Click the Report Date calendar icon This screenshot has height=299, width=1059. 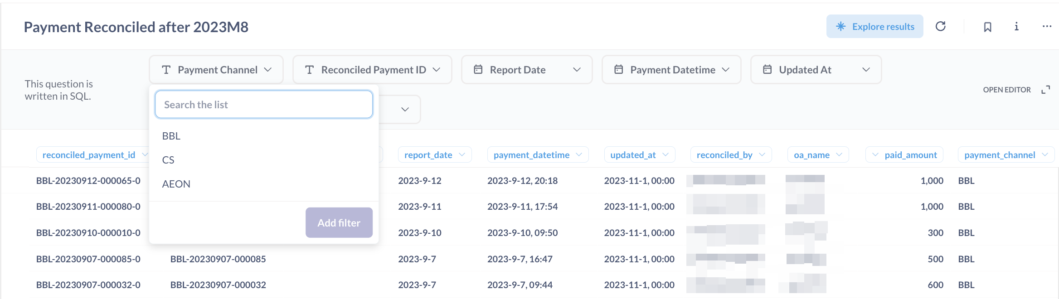click(x=478, y=69)
